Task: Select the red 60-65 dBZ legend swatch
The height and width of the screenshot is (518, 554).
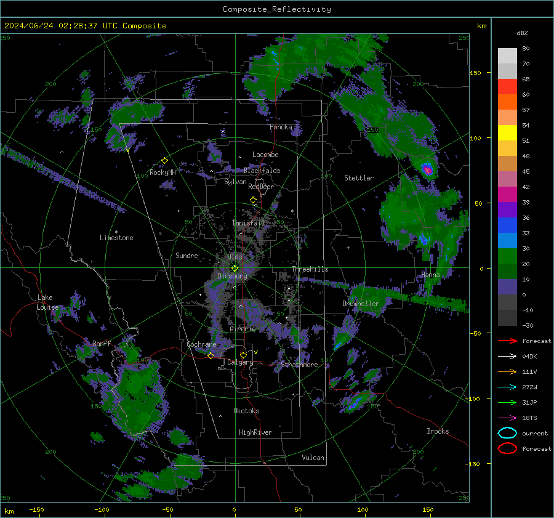Action: pos(507,87)
